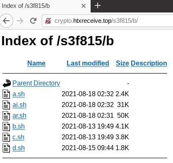Image resolution: width=173 pixels, height=163 pixels.
Task: Sort listing by the Last modified header
Action: (88, 63)
